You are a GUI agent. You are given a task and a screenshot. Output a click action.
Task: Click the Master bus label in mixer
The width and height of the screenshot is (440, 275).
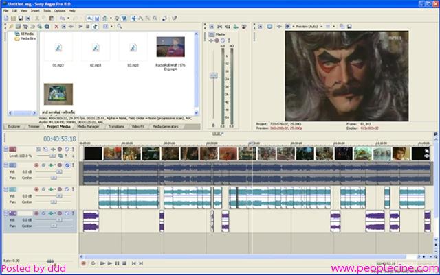coord(221,34)
